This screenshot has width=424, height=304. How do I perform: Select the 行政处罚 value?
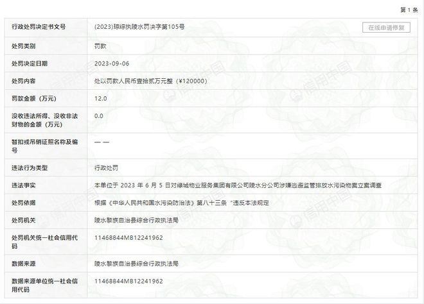(106, 168)
